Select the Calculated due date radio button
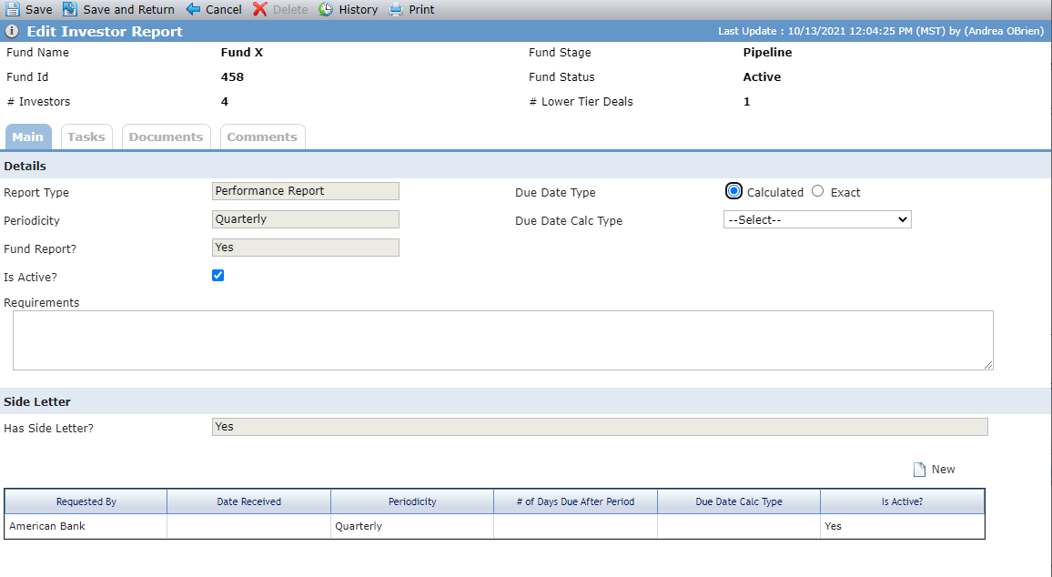The image size is (1052, 577). pyautogui.click(x=734, y=191)
